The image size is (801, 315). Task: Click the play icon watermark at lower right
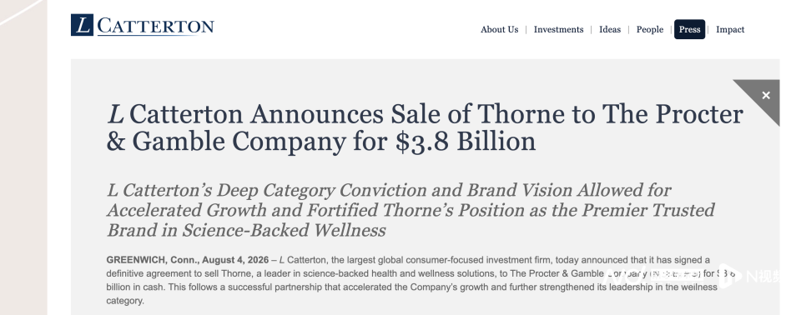point(729,275)
